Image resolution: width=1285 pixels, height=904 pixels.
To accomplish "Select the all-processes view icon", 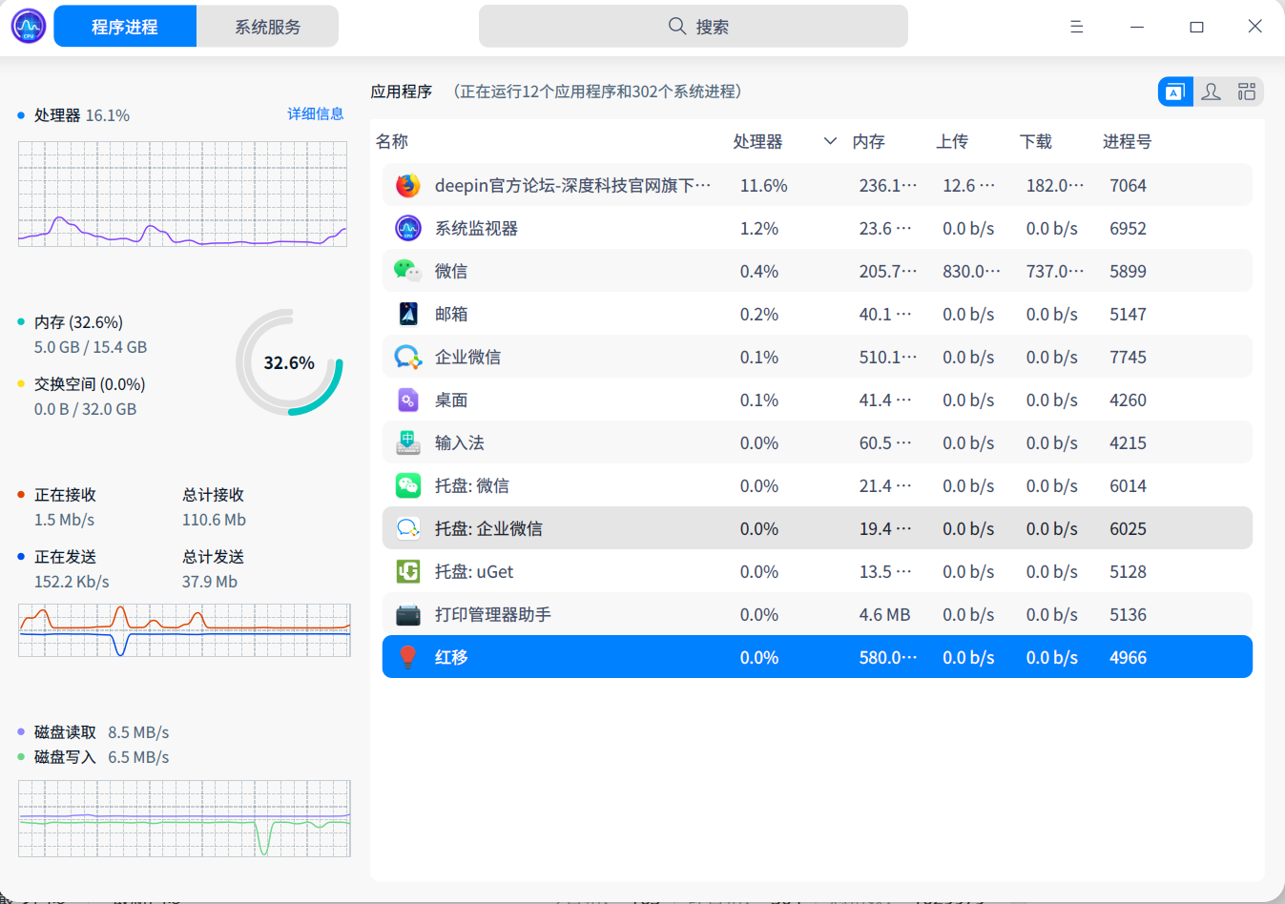I will tap(1246, 92).
